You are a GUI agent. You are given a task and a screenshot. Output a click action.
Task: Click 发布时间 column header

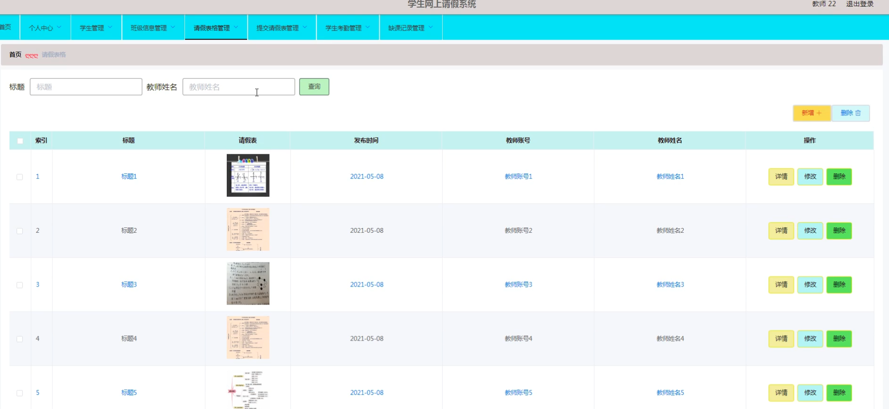click(366, 141)
